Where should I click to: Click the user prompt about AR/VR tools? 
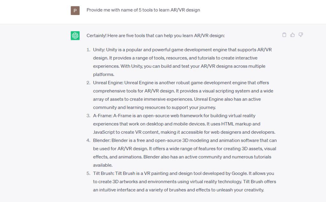pos(143,10)
